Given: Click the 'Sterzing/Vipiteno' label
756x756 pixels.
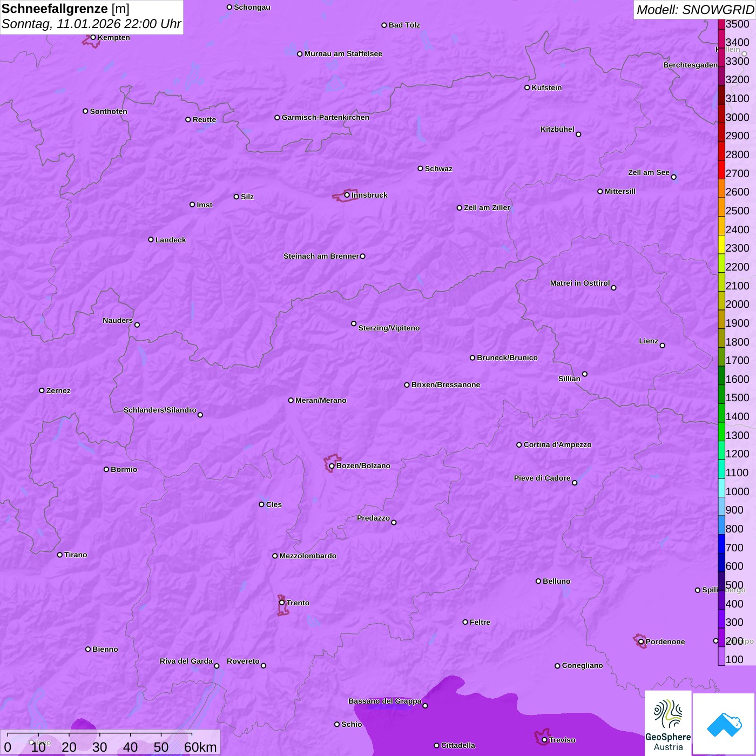Looking at the screenshot, I should [389, 328].
